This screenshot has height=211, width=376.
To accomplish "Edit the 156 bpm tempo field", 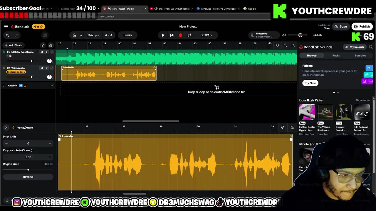I will pyautogui.click(x=93, y=35).
